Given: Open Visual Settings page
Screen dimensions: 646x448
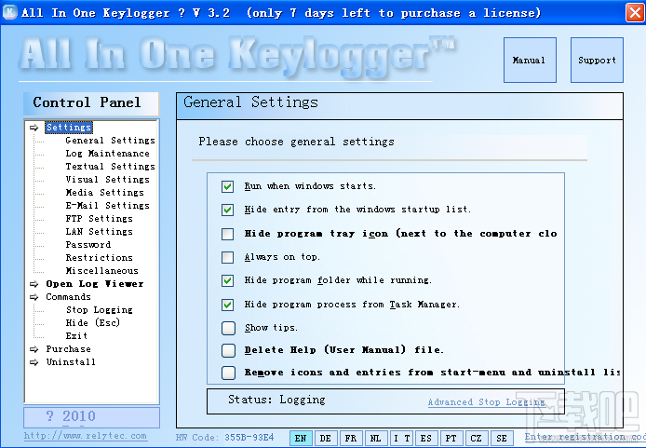Looking at the screenshot, I should [108, 180].
